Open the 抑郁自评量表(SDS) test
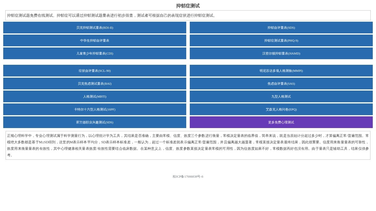This screenshot has width=376, height=211. [x=281, y=28]
